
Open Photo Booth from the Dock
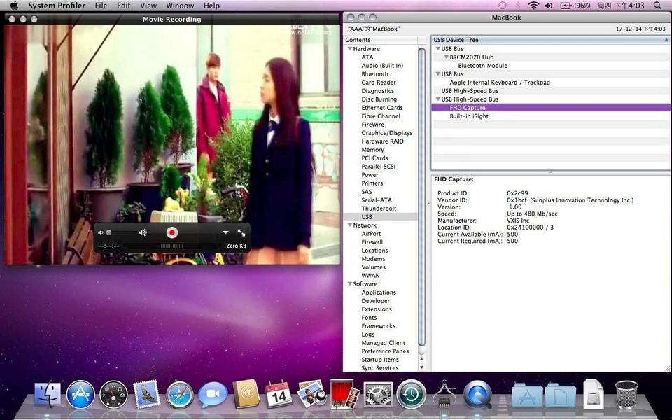point(344,395)
